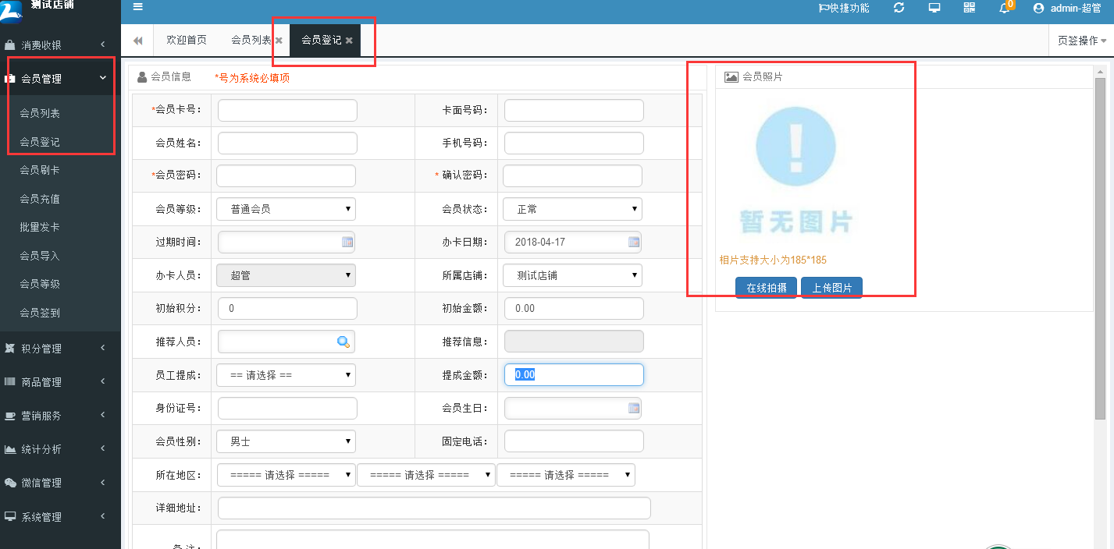1114x549 pixels.
Task: Open the 会员状态 dropdown
Action: tap(572, 208)
